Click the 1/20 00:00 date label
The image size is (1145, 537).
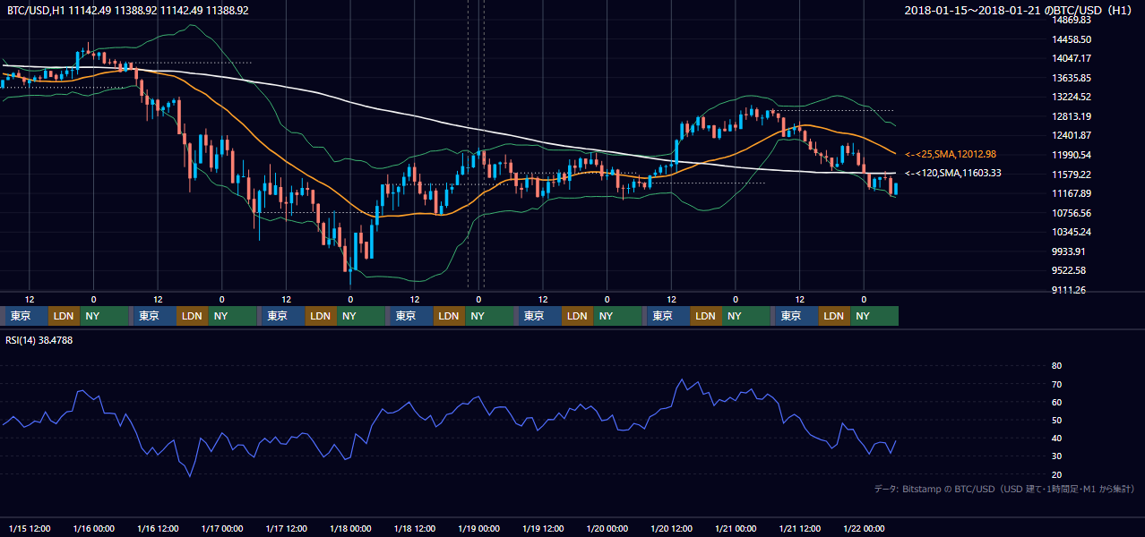(607, 527)
